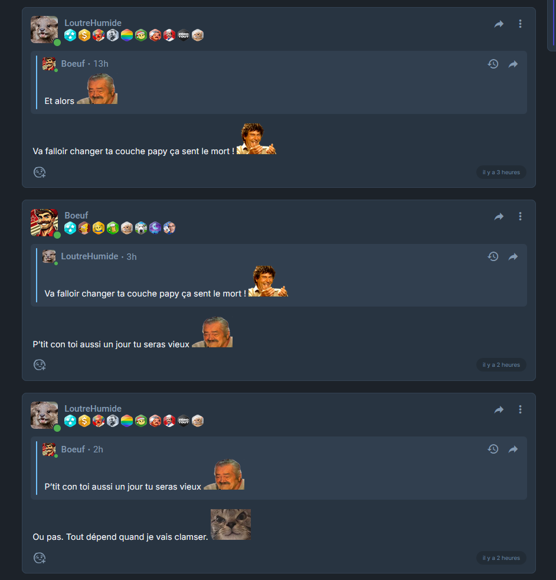
Task: Open Boeuf's profile from the post username
Action: [76, 215]
